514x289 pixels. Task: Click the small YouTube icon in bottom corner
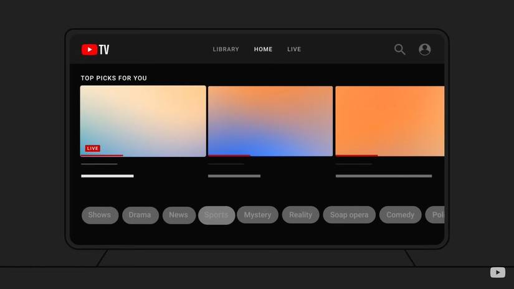(497, 272)
